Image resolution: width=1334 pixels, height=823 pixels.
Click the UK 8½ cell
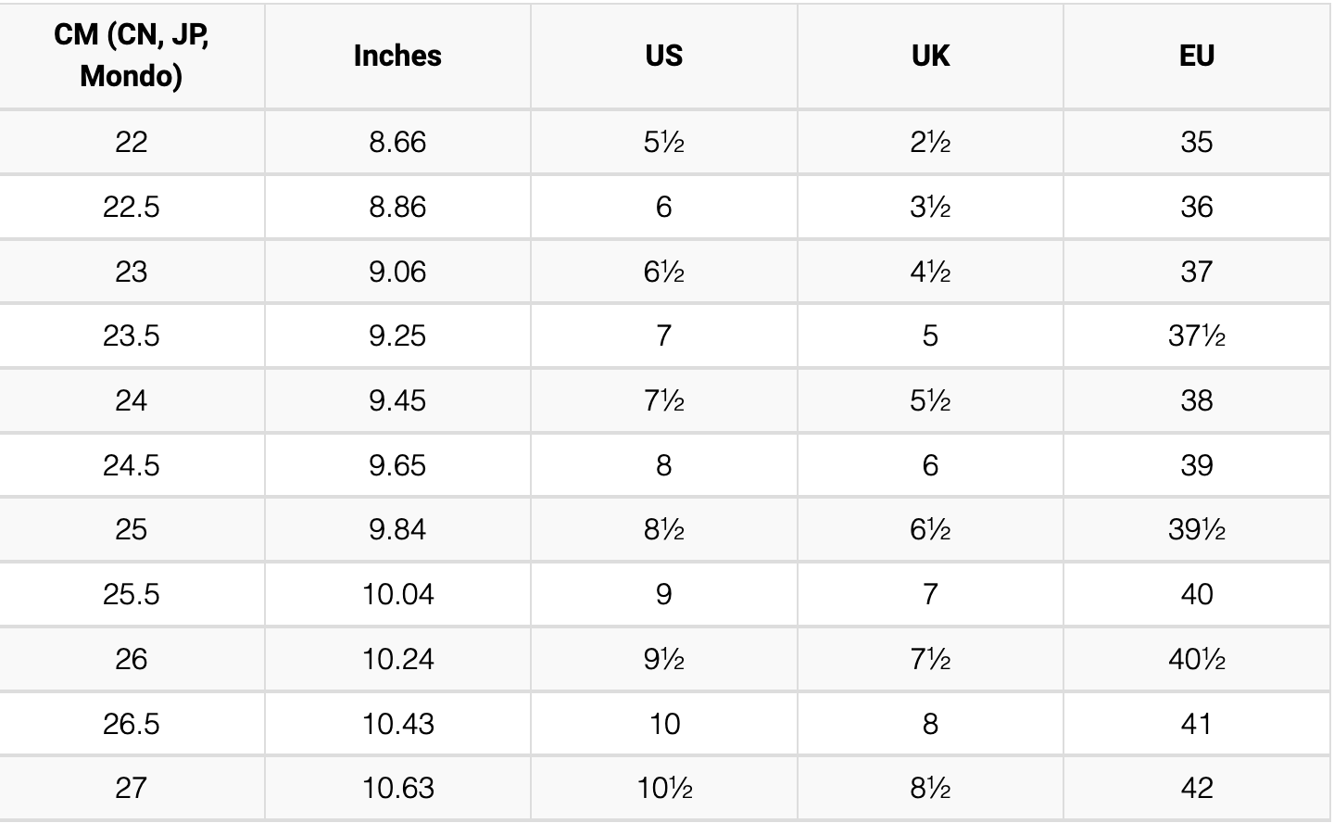tap(930, 788)
